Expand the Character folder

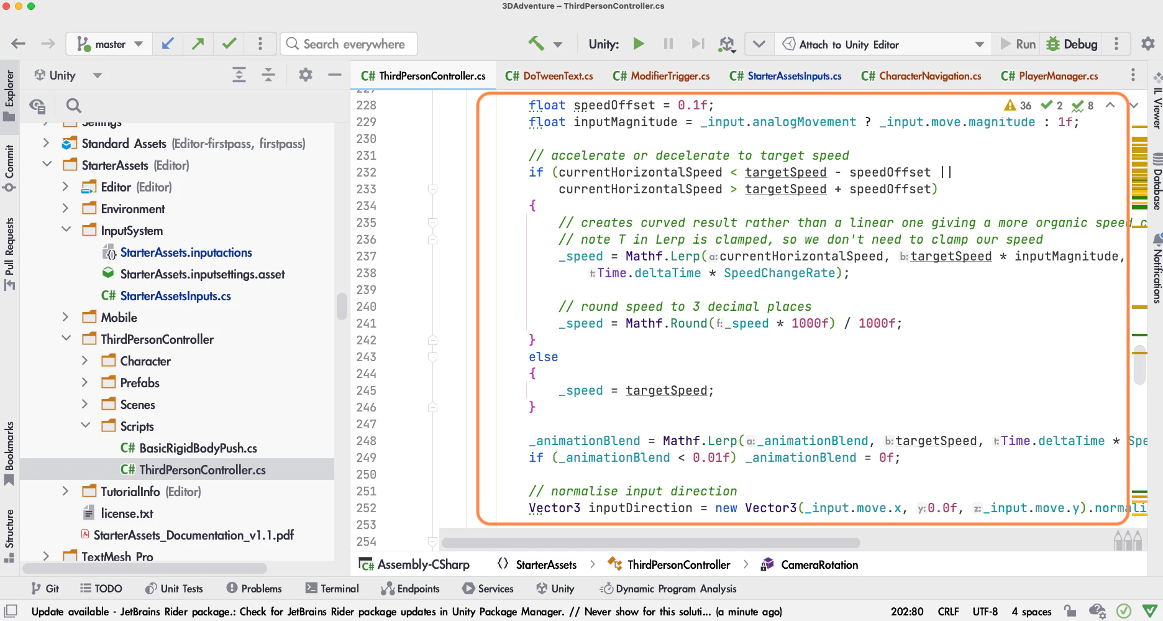[x=85, y=361]
